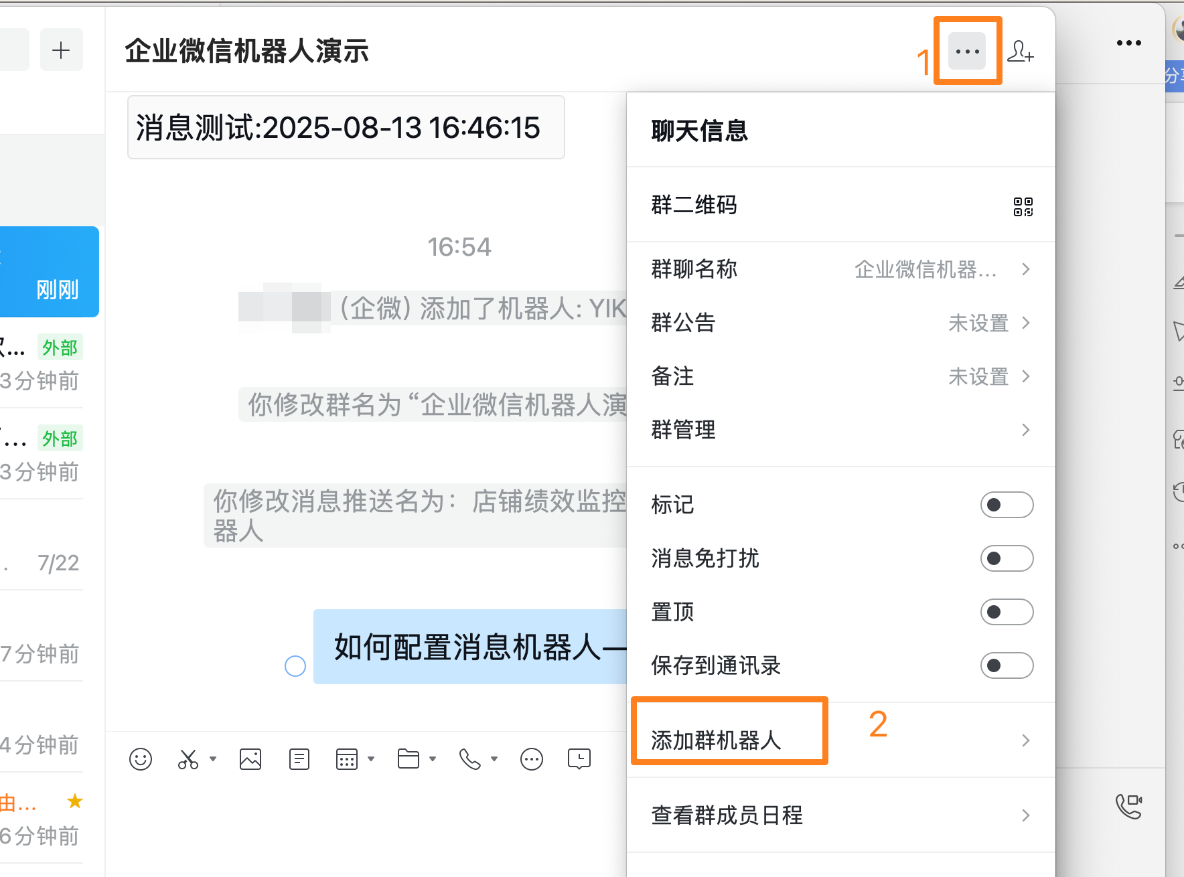Expand the calendar options dropdown arrow
This screenshot has height=877, width=1184.
371,759
